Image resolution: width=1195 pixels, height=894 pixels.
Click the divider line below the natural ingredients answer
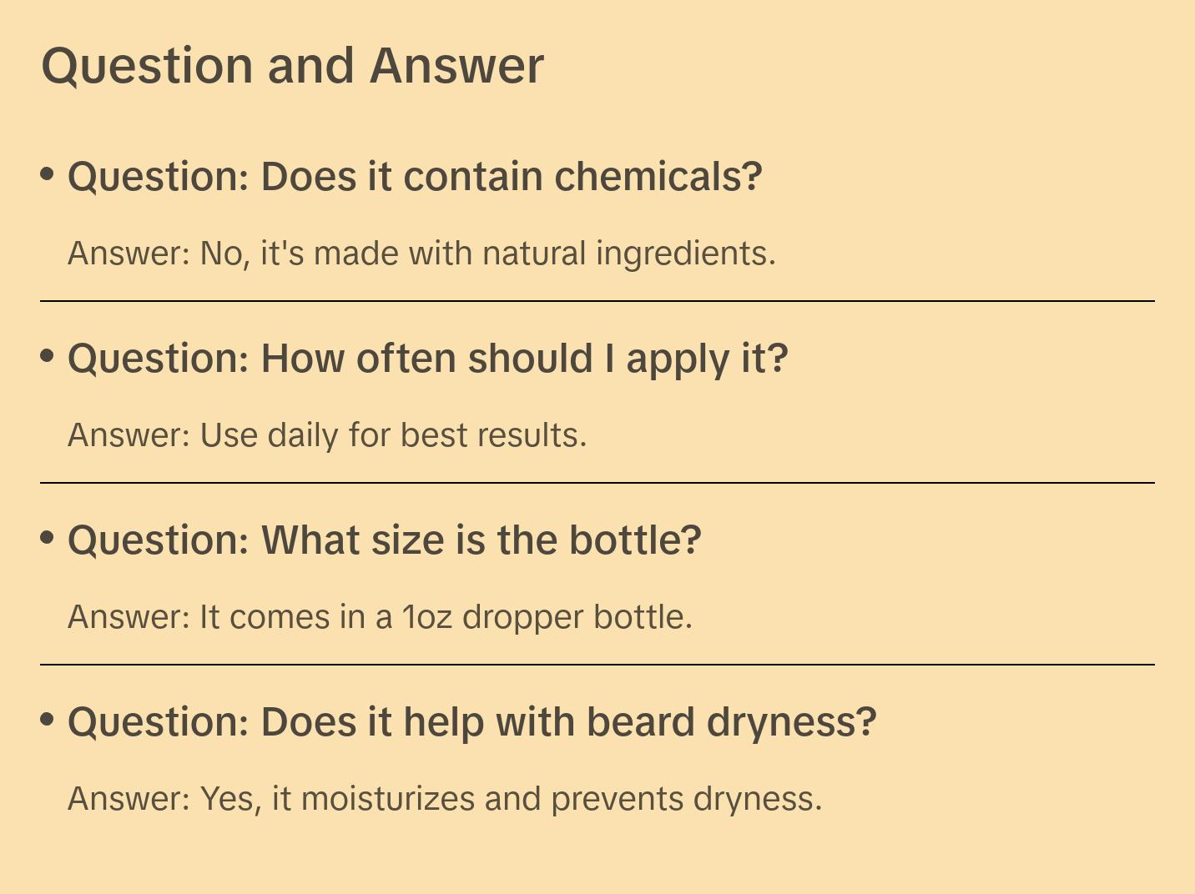[x=597, y=301]
